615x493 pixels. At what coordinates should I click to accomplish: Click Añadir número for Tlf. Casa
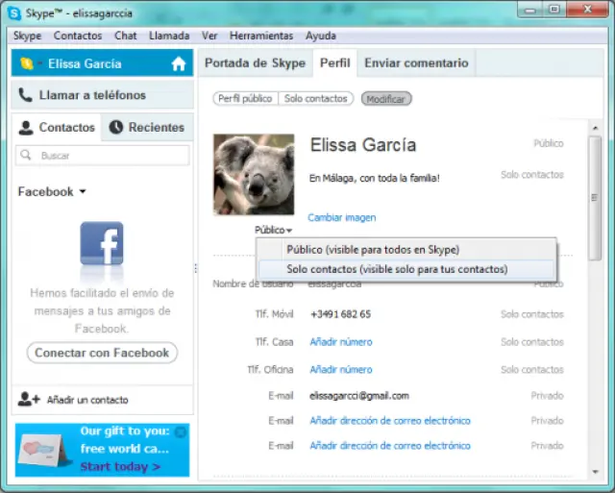point(341,342)
